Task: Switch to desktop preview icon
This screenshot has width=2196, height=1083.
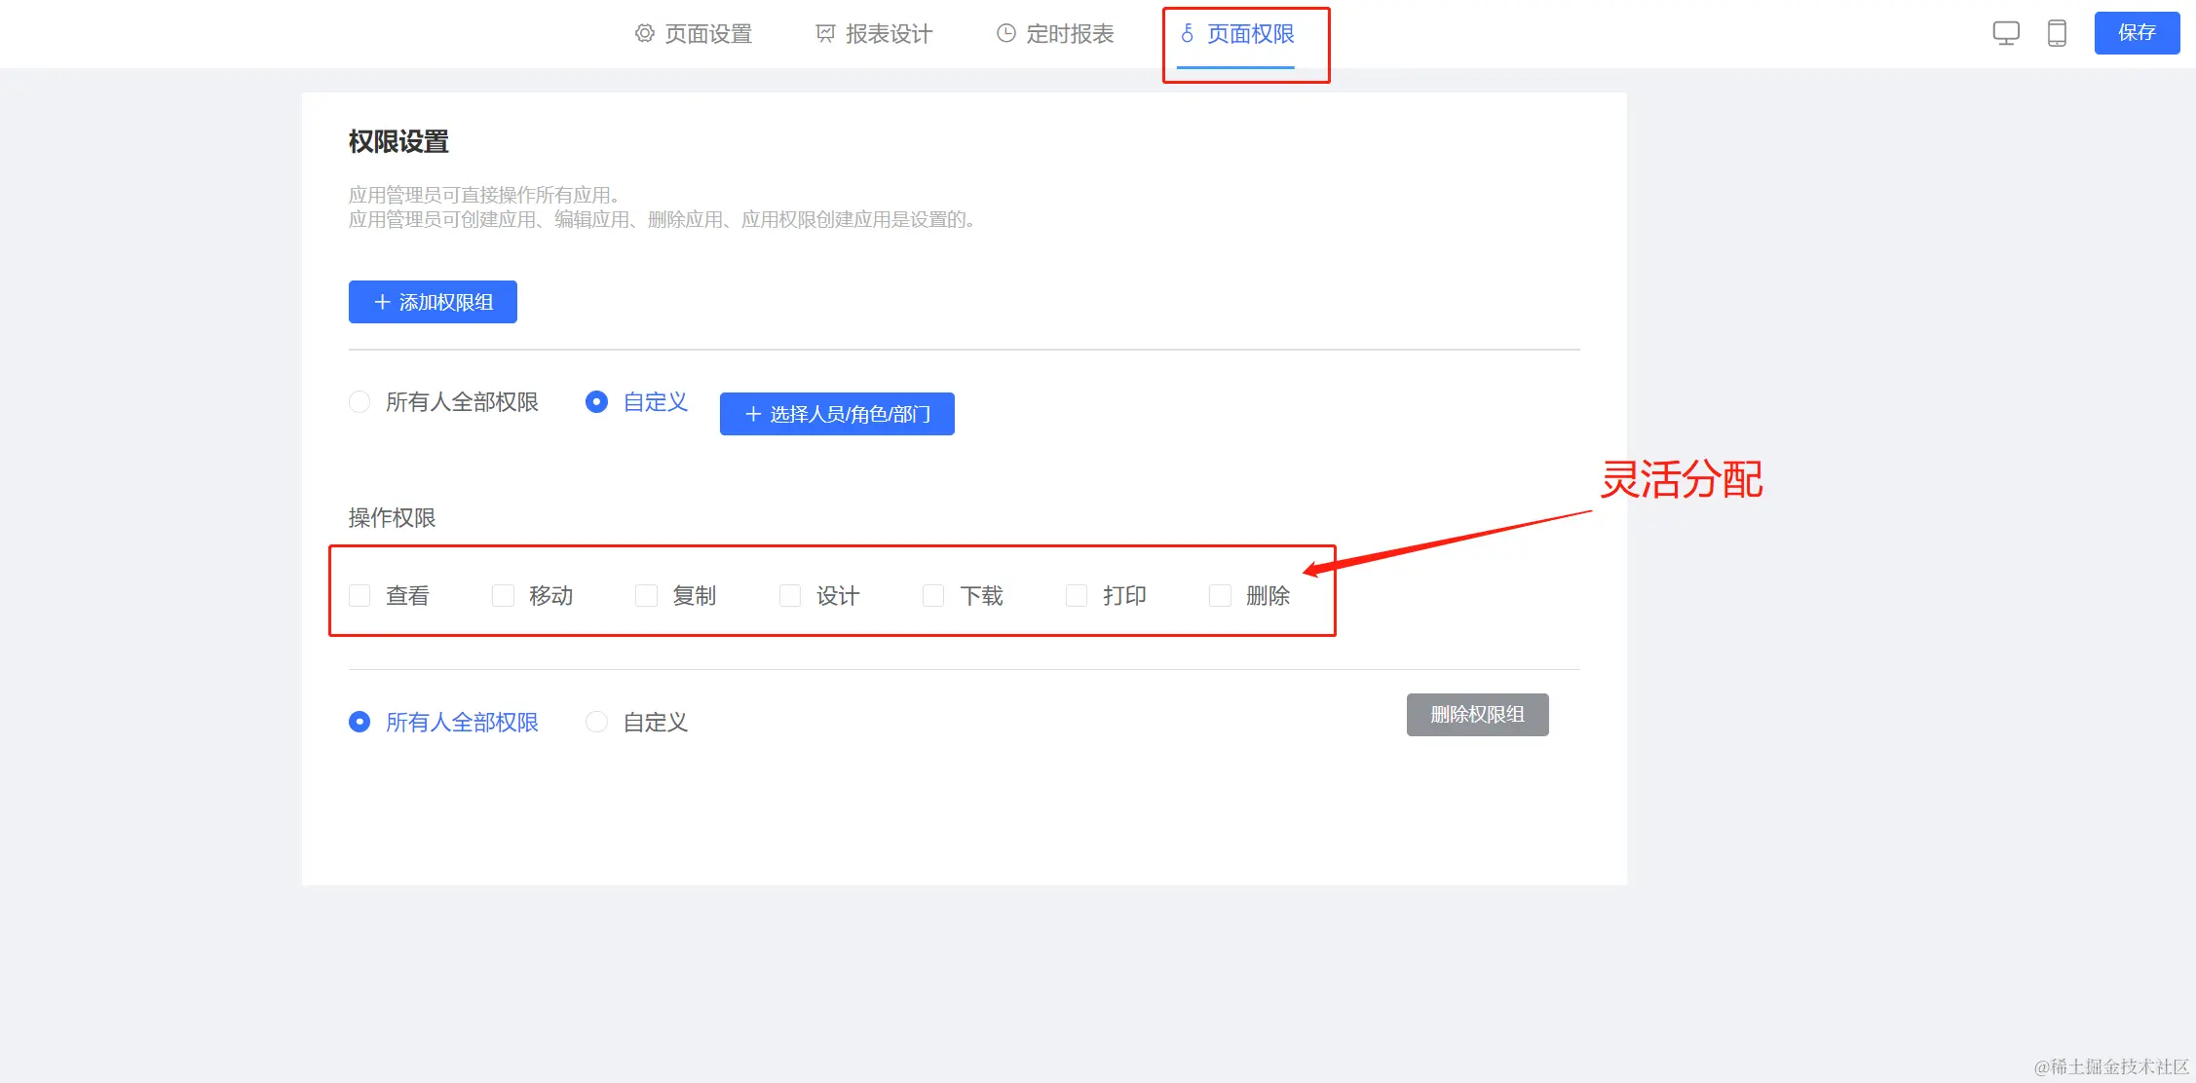Action: coord(2005,33)
